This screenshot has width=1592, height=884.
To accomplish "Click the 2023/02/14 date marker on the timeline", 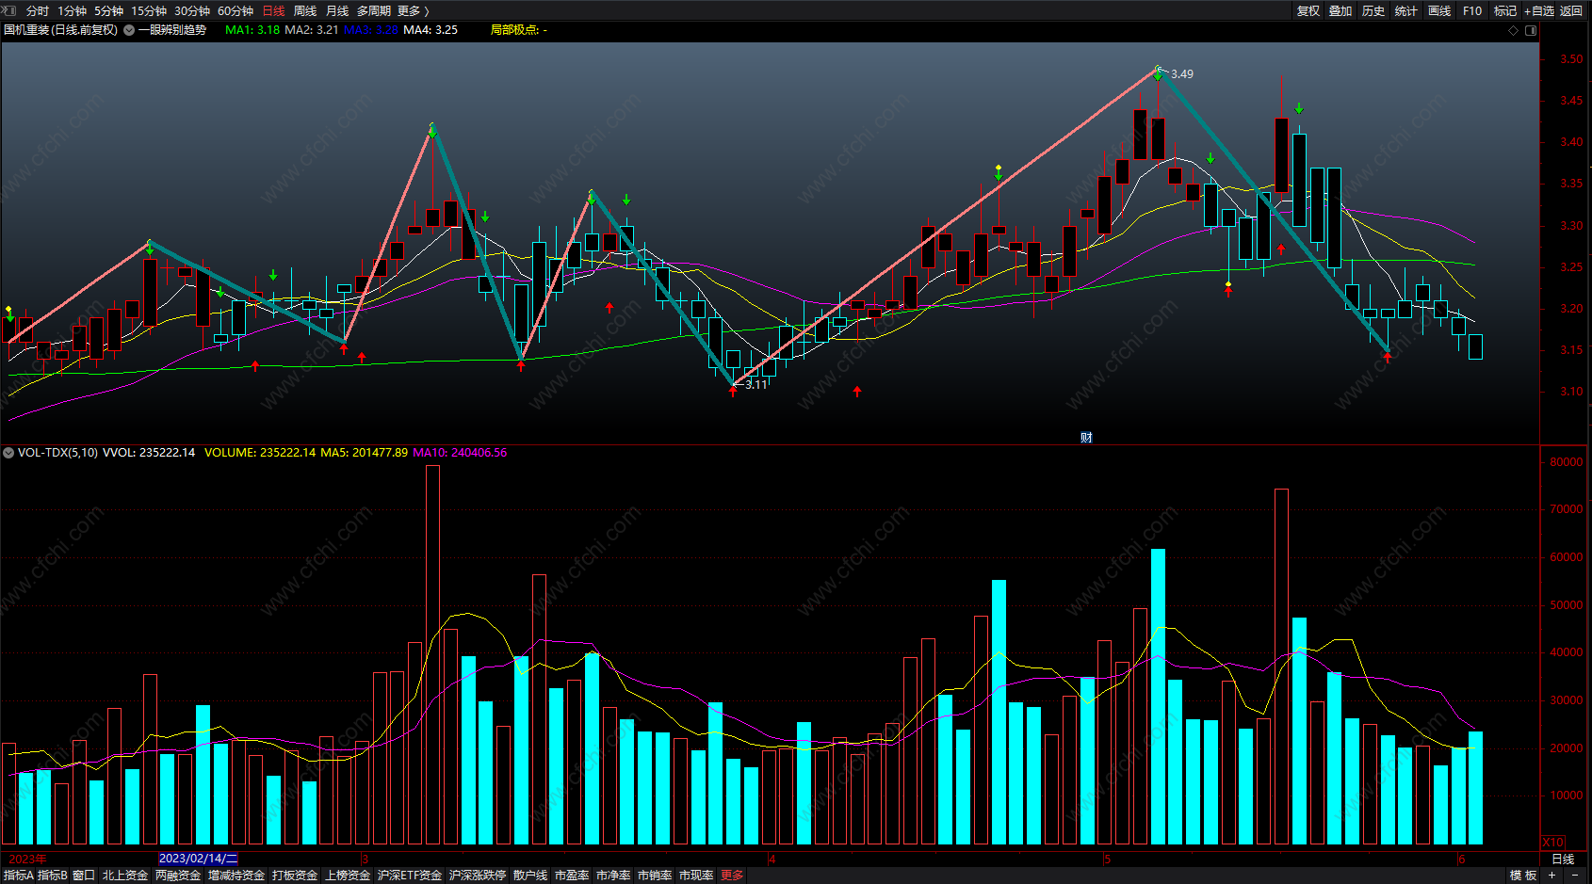I will pos(198,859).
